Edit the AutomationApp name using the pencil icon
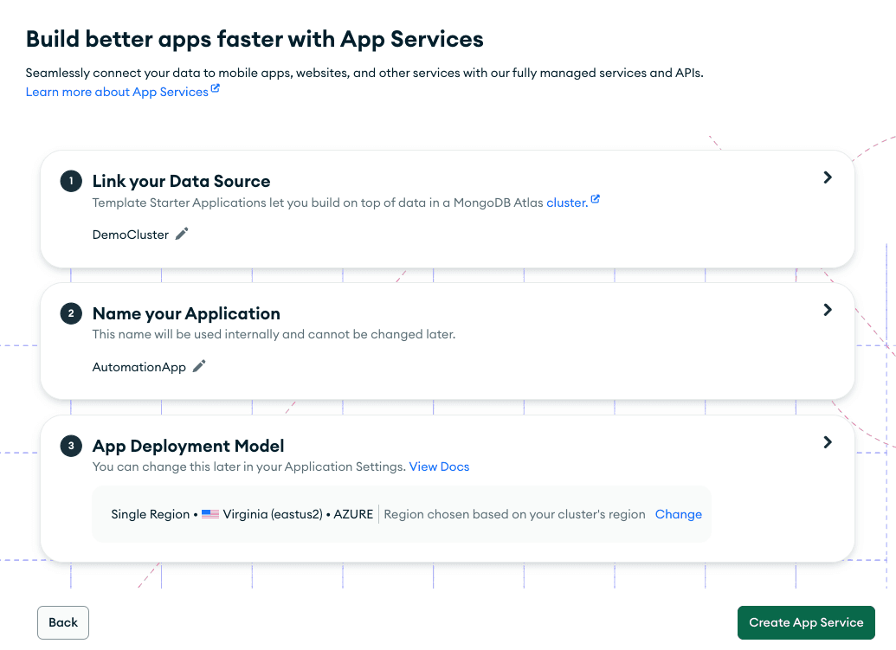Screen dimensions: 896x650 [x=198, y=366]
